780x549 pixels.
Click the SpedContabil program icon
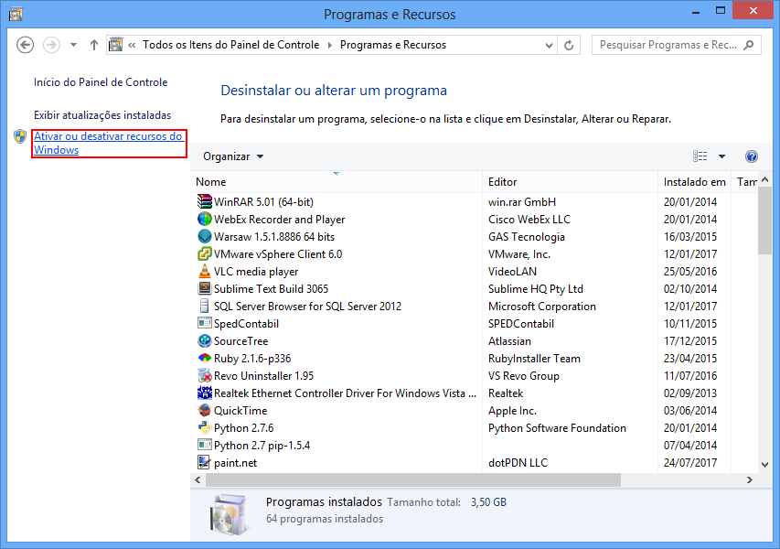(x=205, y=324)
